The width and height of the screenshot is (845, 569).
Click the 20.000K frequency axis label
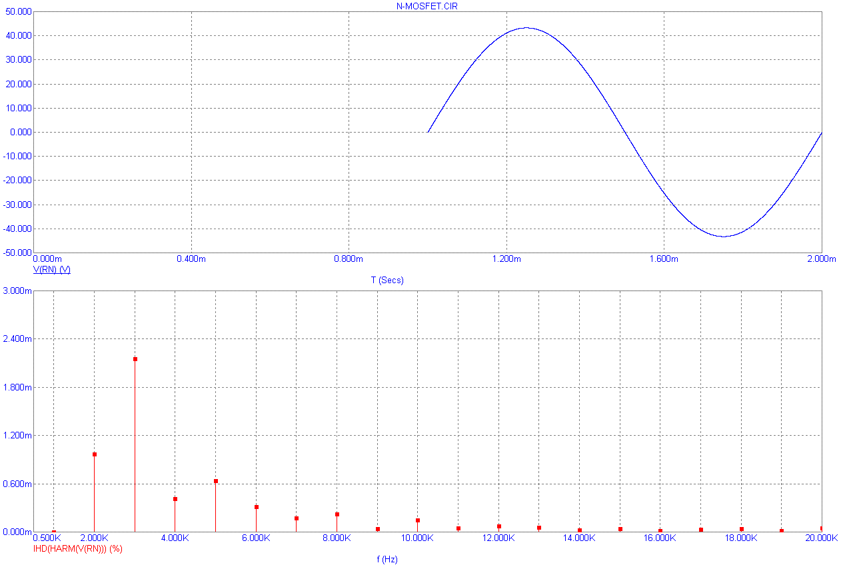click(x=821, y=538)
